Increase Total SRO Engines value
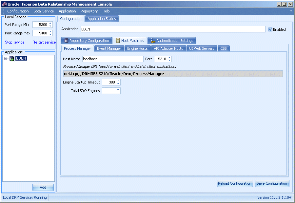The height and width of the screenshot is (203, 295). pos(118,89)
